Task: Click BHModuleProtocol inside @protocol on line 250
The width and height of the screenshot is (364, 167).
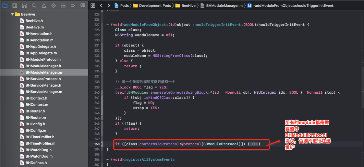Action: 221,144
